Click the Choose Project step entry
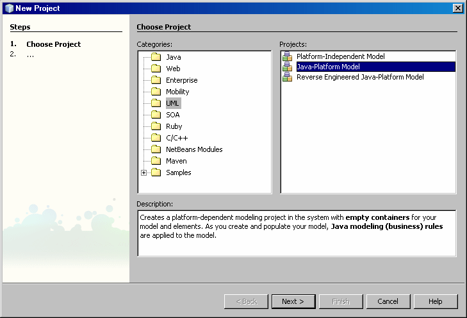The height and width of the screenshot is (318, 467). tap(53, 44)
